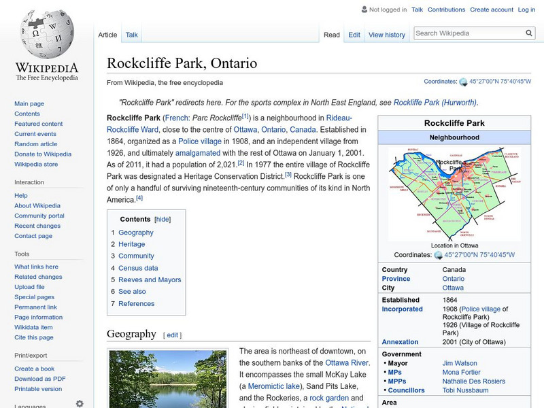Open the Meromictic lake link
Screen dimensions: 544x408
tap(273, 386)
